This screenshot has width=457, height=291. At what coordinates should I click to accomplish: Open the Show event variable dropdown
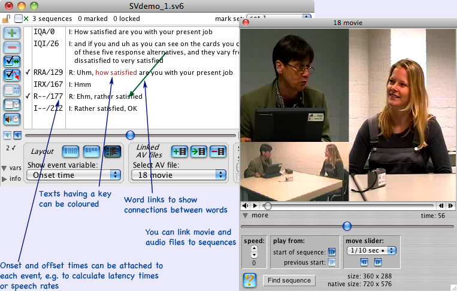point(74,175)
